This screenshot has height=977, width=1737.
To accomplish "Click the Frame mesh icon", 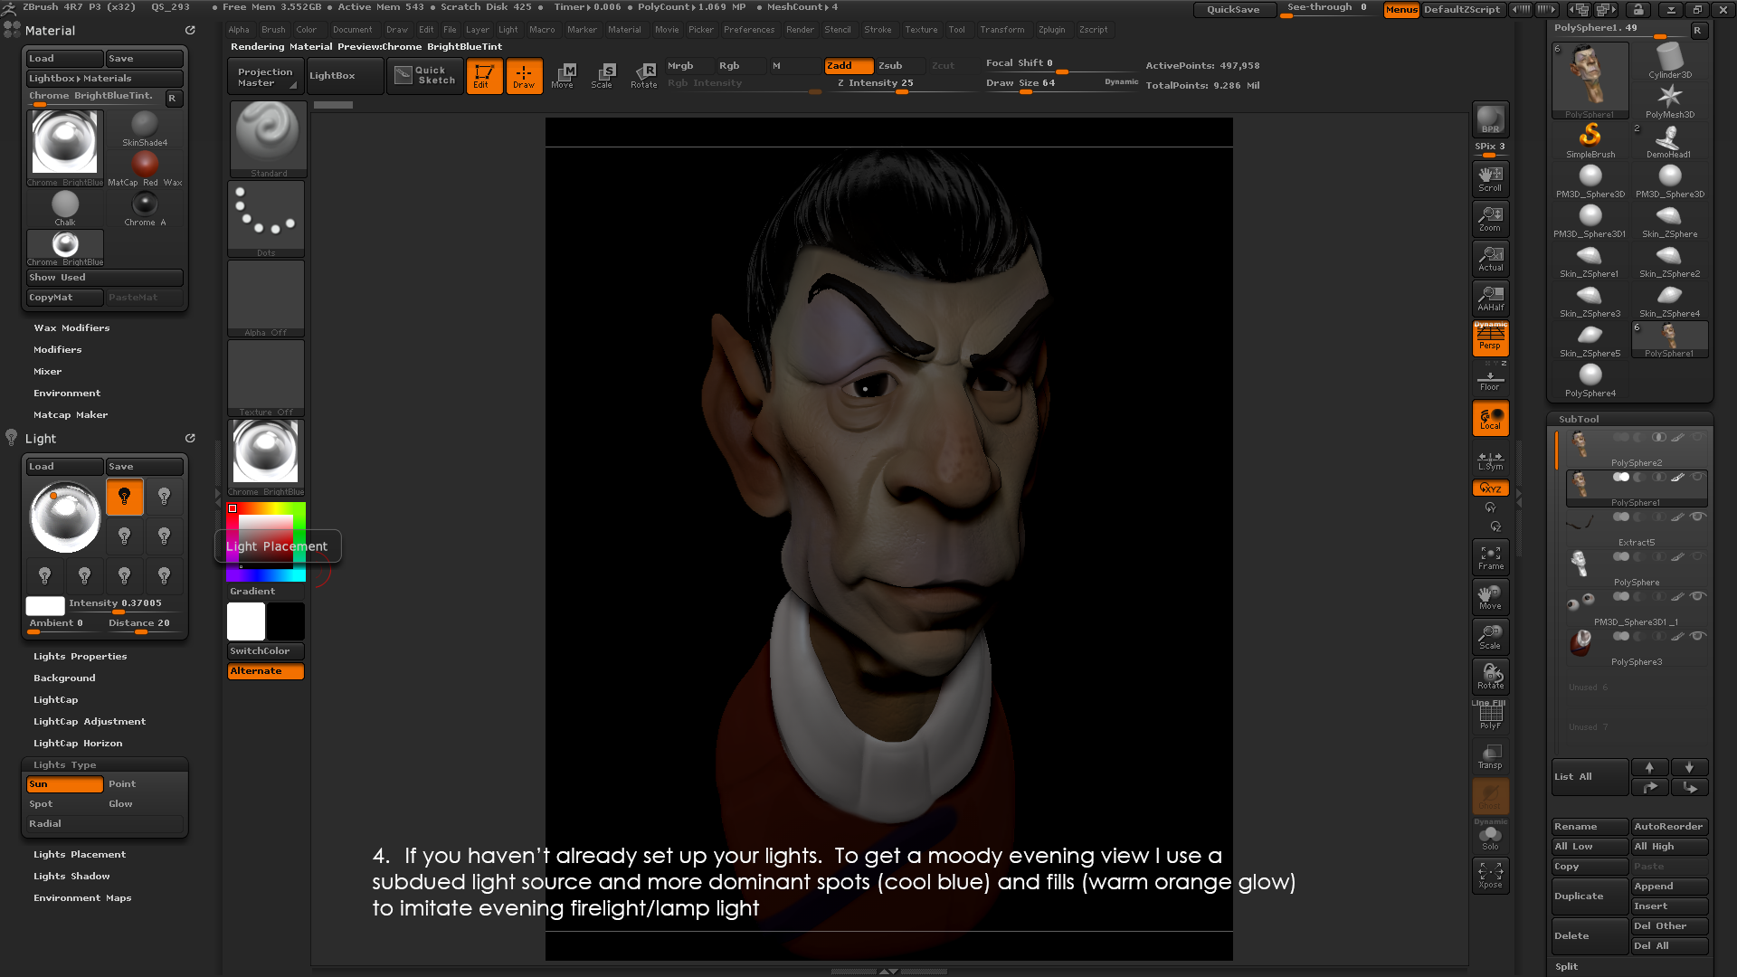I will tap(1490, 557).
